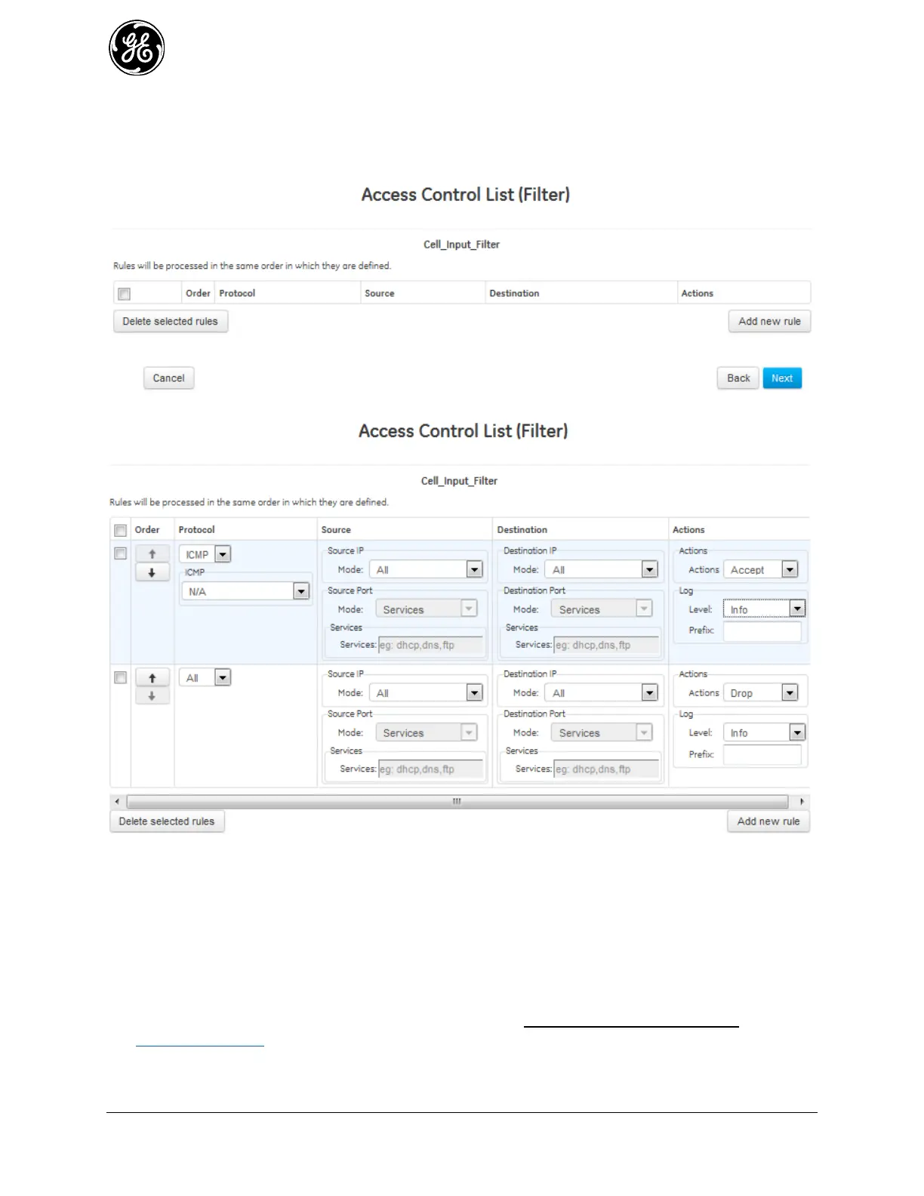Click Log Prefix field in Accept rule
924x1196 pixels.
(x=762, y=630)
